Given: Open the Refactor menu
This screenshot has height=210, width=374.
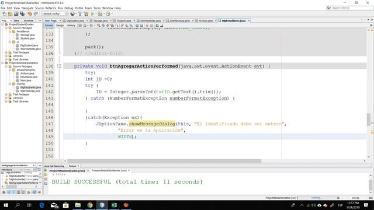Looking at the screenshot, I should click(51, 8).
